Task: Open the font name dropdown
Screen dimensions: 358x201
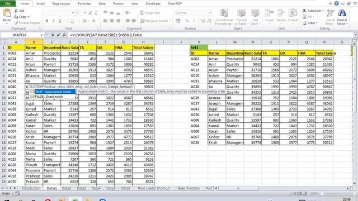Action: (73, 13)
